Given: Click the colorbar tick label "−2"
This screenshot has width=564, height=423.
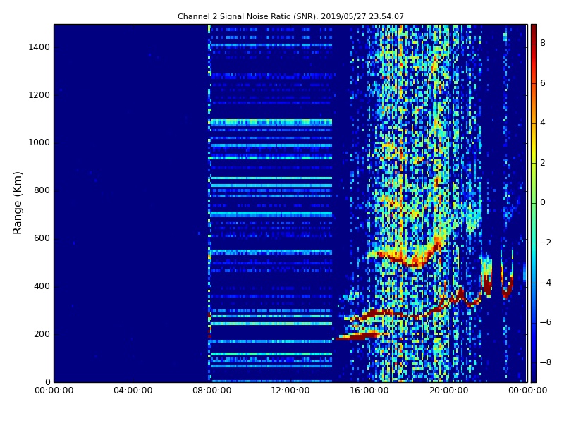Looking at the screenshot, I should (546, 243).
